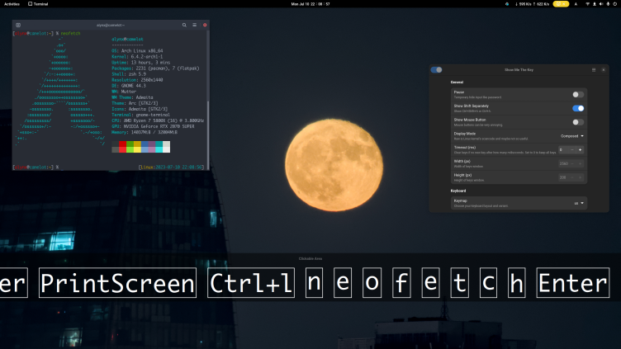Image resolution: width=621 pixels, height=349 pixels.
Task: Click the network icon in top bar
Action: click(x=587, y=4)
